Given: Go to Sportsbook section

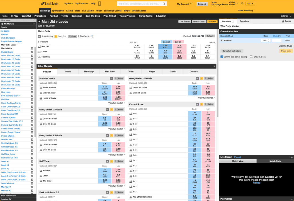Looking at the screenshot, I should 58,11.
